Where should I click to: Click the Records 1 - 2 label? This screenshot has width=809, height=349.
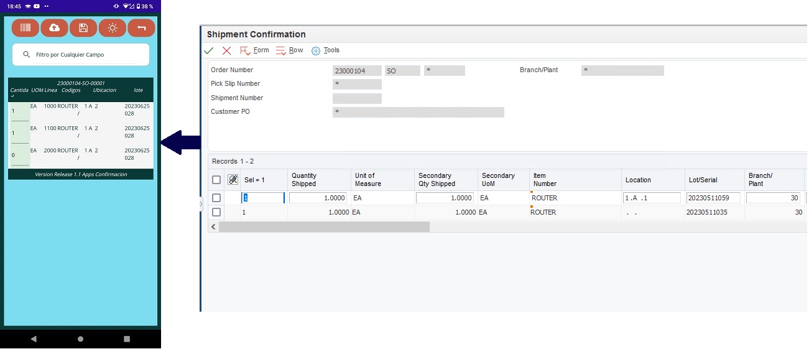click(233, 161)
